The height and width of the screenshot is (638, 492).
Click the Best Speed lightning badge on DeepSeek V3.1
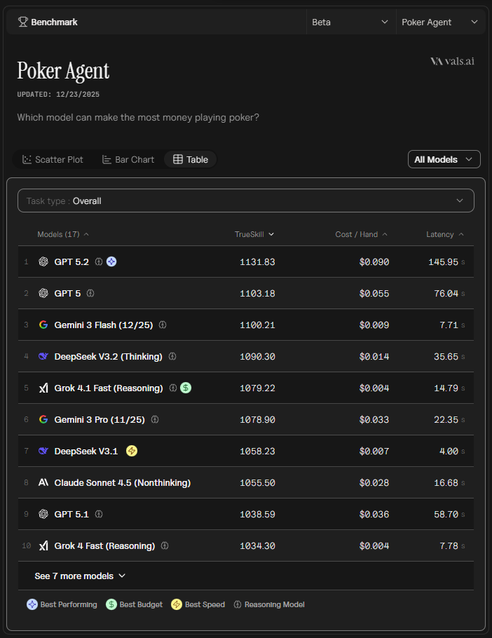131,451
